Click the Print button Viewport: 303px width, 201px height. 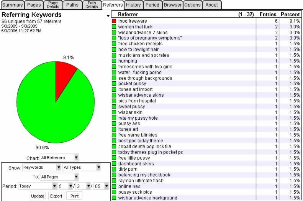tap(74, 196)
